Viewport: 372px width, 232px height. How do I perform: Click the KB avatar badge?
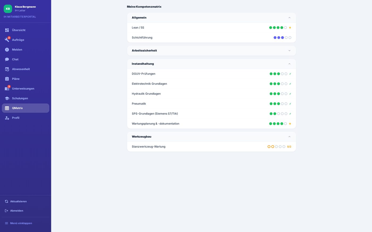(x=8, y=9)
